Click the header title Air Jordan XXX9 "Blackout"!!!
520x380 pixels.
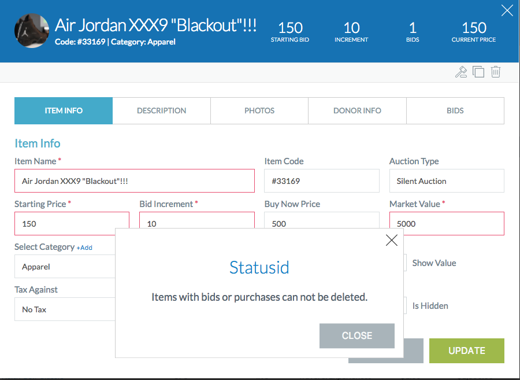click(x=155, y=25)
